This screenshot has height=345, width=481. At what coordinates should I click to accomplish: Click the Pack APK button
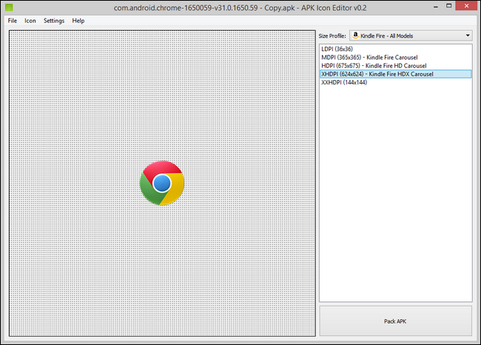point(395,321)
